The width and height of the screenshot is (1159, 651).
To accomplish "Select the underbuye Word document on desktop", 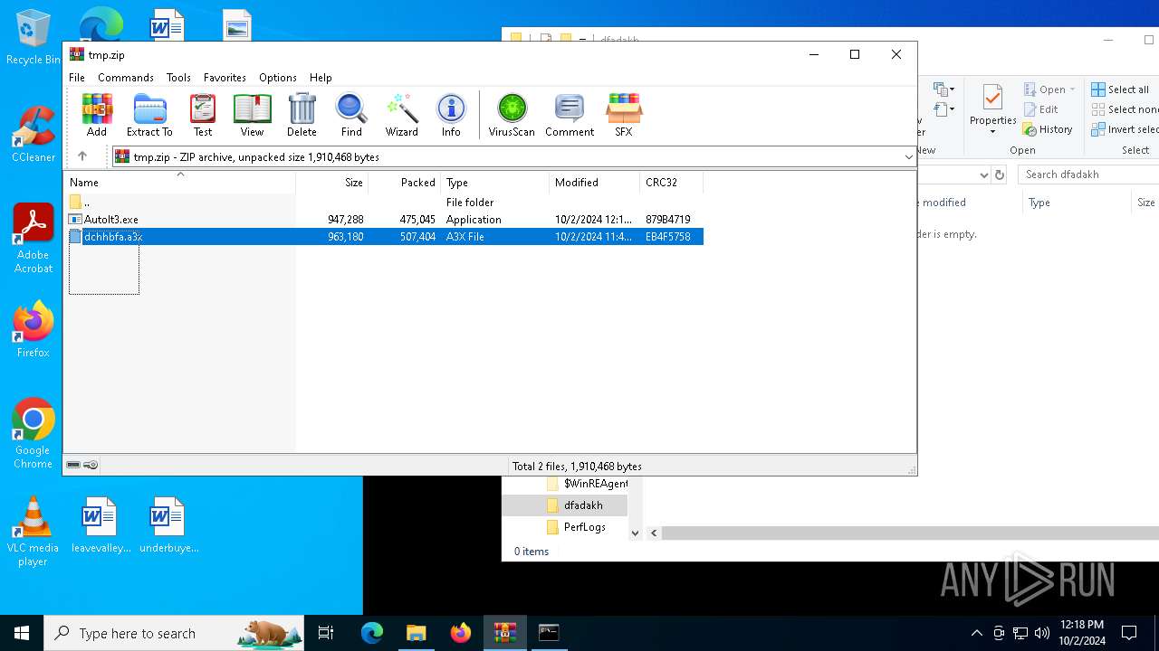I will point(168,524).
